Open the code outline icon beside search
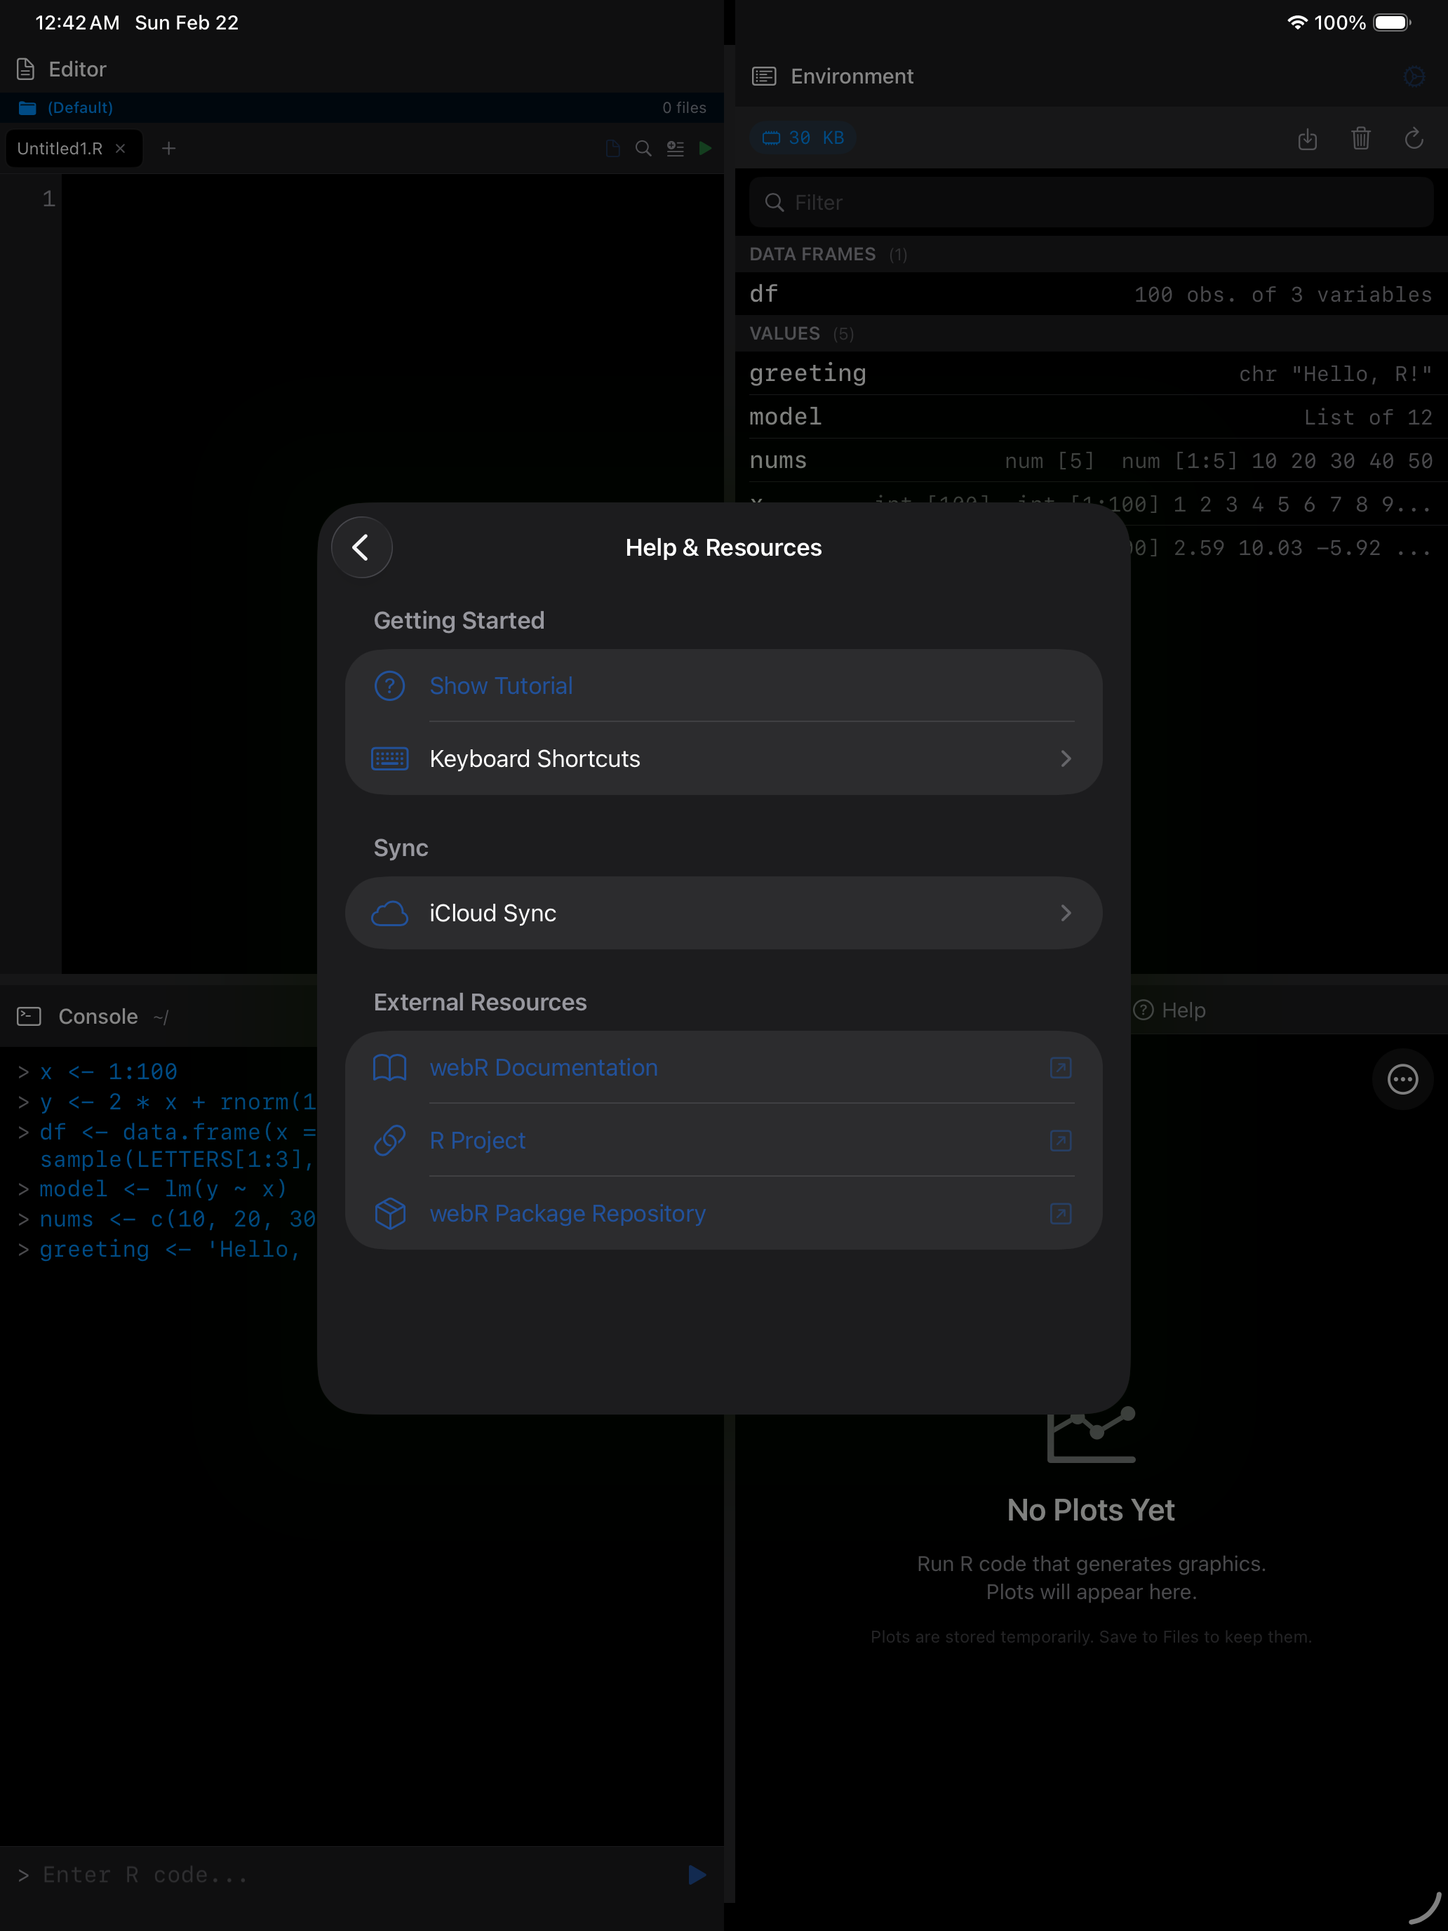The width and height of the screenshot is (1448, 1931). click(675, 149)
